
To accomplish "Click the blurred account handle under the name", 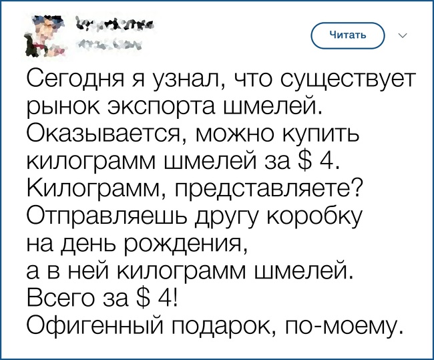I will pos(110,45).
